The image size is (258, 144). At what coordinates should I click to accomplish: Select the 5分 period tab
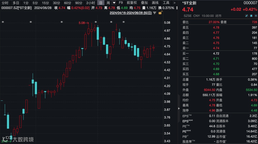tap(35, 3)
